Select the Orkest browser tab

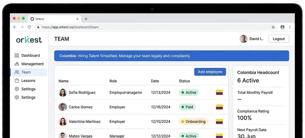click(55, 19)
